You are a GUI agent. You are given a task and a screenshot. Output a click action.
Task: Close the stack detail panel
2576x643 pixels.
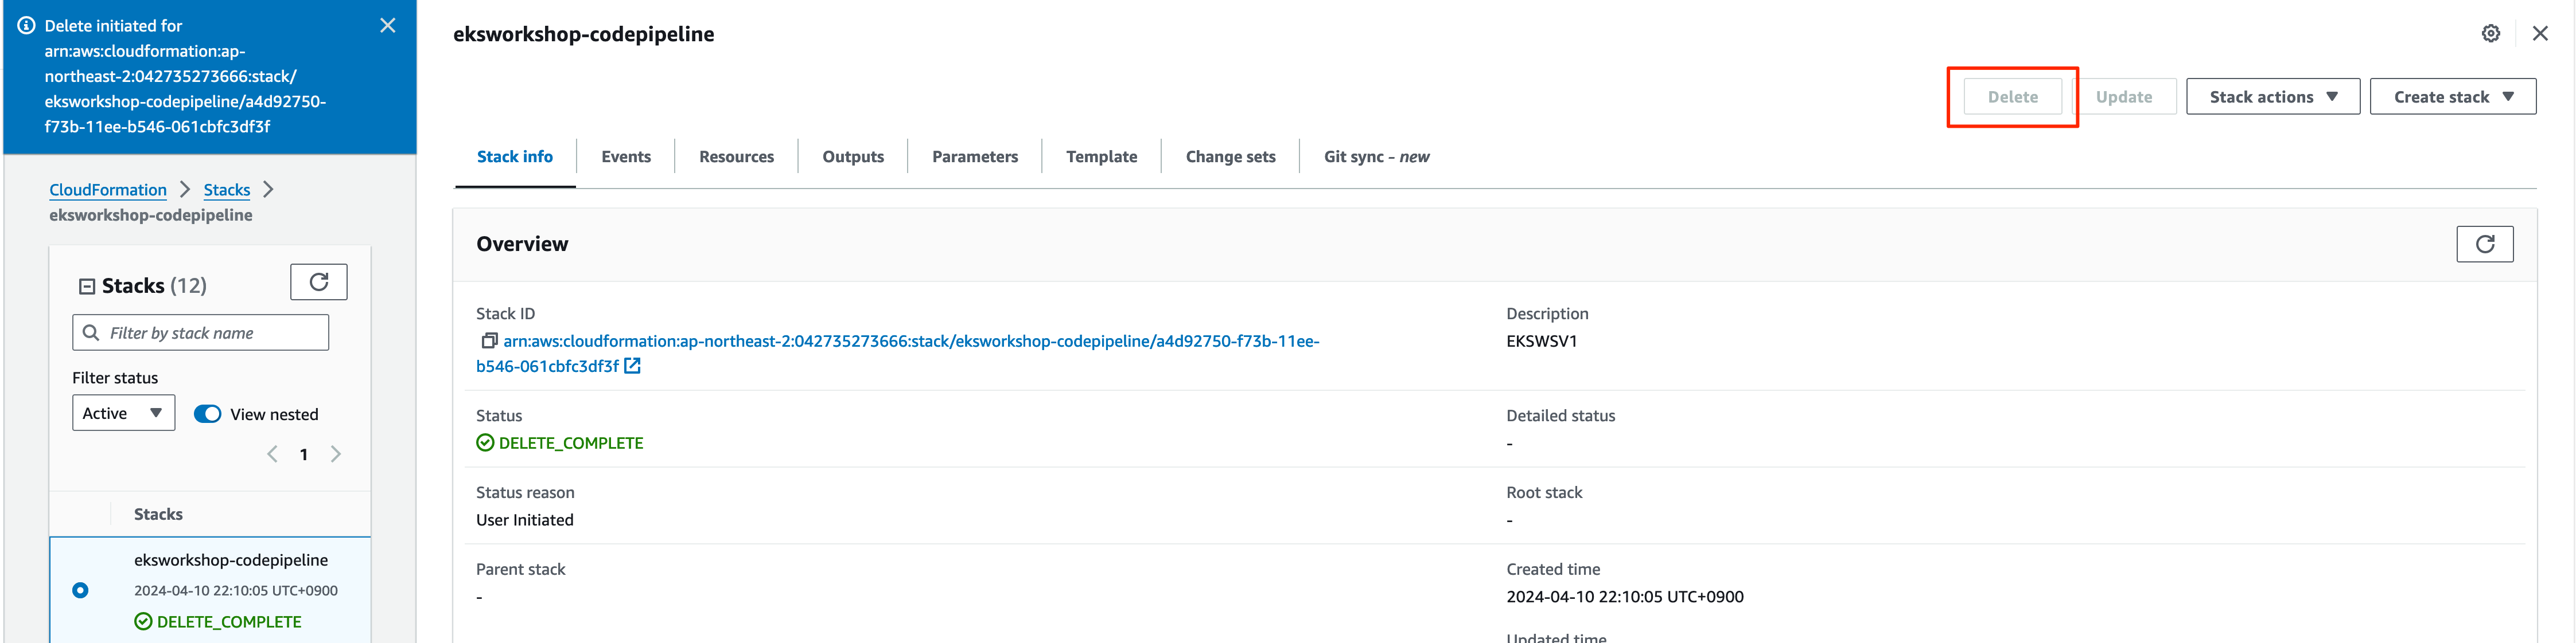click(x=2540, y=33)
